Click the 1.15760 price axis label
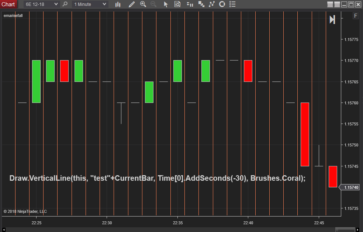The height and width of the screenshot is (232, 363). click(351, 103)
